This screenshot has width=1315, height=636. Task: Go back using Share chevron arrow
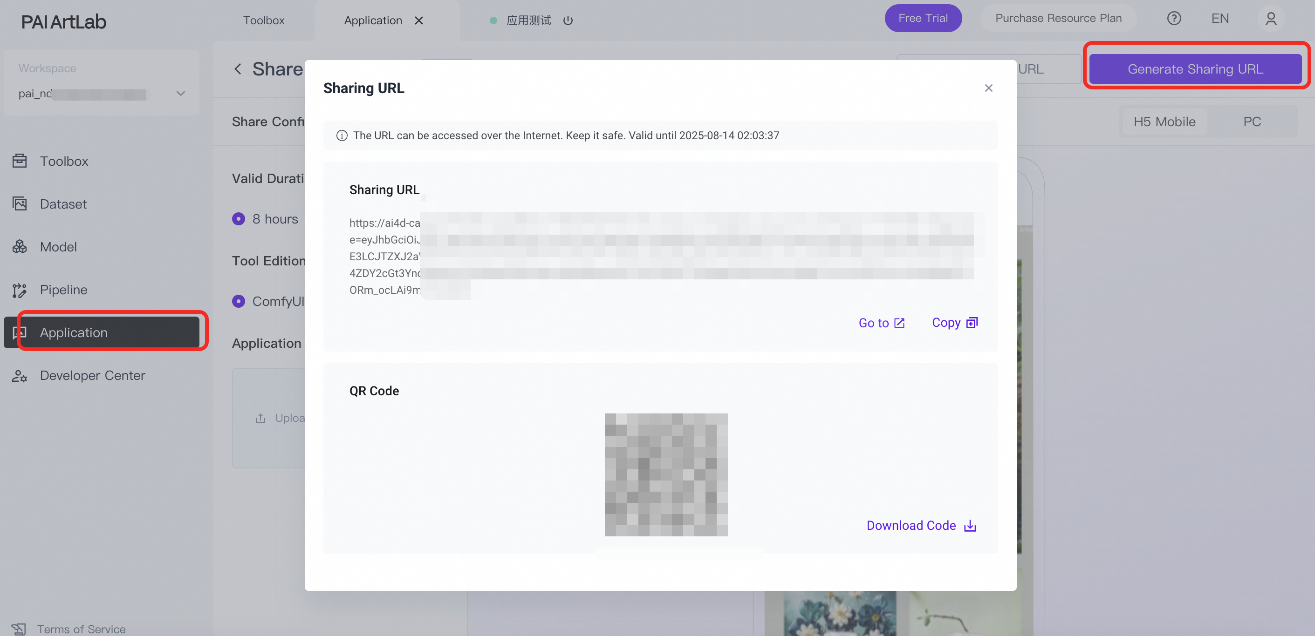[238, 69]
